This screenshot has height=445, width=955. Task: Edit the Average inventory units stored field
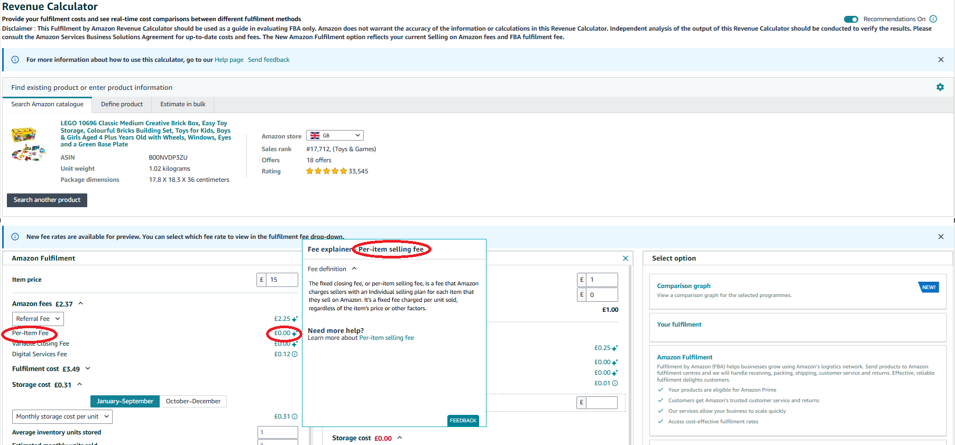(278, 432)
